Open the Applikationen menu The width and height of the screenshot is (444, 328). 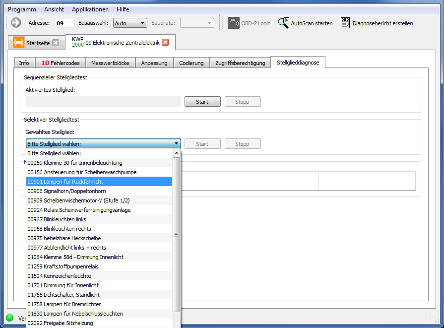pos(90,9)
